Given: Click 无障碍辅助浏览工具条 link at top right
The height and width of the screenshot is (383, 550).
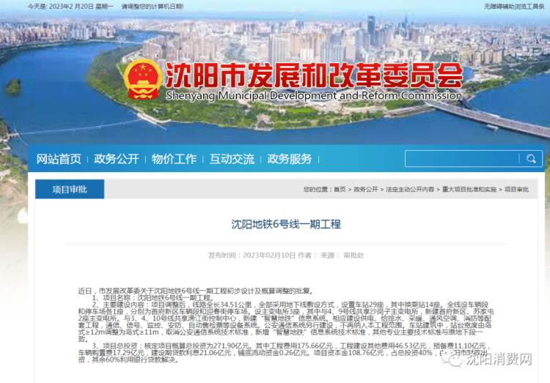Looking at the screenshot, I should tap(514, 7).
